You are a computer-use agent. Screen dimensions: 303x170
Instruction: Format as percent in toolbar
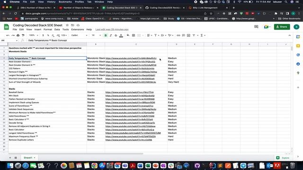[x=48, y=35]
